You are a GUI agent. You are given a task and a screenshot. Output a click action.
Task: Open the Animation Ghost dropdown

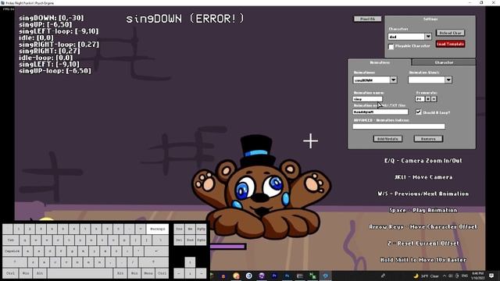point(448,80)
